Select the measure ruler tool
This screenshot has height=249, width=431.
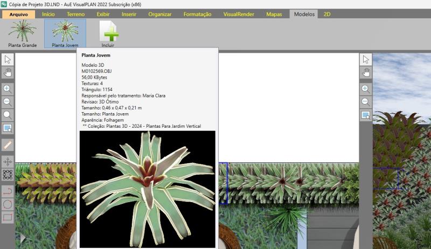click(8, 144)
